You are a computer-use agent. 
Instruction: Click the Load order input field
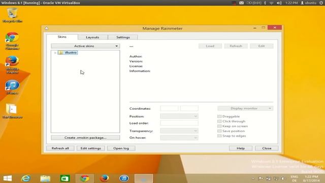pyautogui.click(x=179, y=123)
